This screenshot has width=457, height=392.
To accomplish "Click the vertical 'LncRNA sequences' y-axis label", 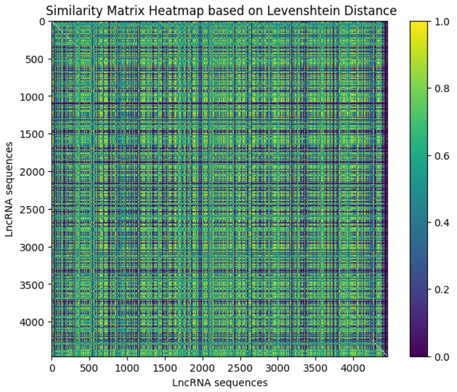I will pyautogui.click(x=9, y=189).
